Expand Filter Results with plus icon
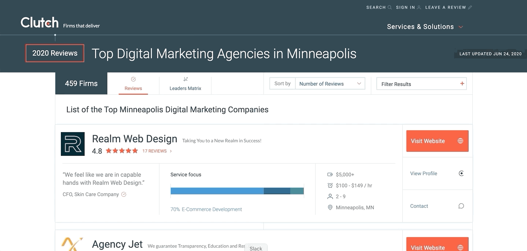527x251 pixels. (x=462, y=84)
